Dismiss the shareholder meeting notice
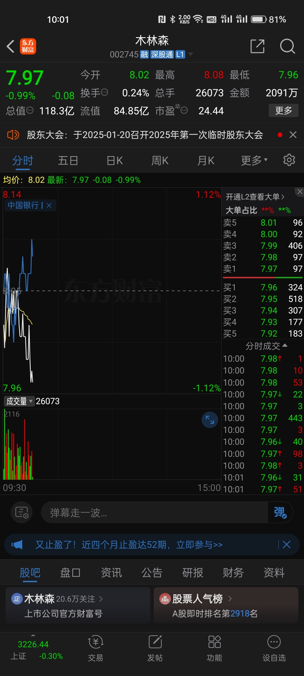Screen dimensions: 304x676 tap(293, 135)
